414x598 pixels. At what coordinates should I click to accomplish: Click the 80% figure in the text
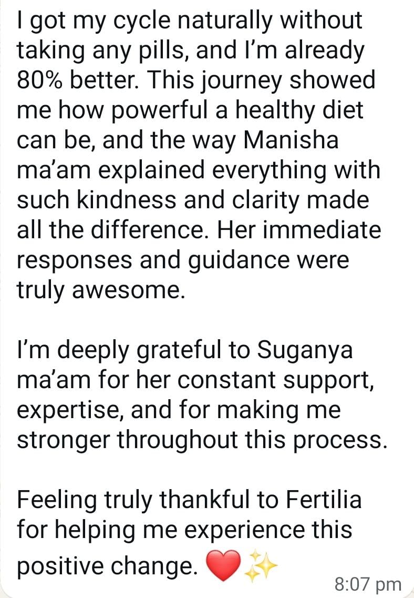42,81
